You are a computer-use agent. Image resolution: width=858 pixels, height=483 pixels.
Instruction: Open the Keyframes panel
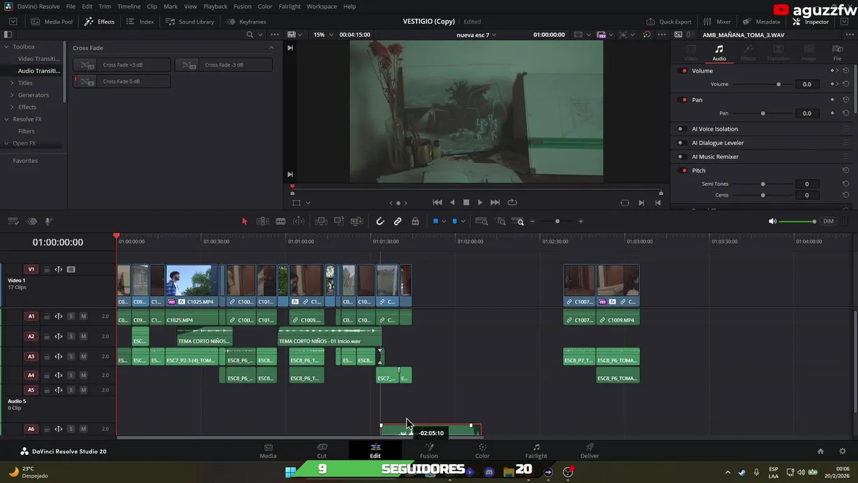tap(246, 21)
